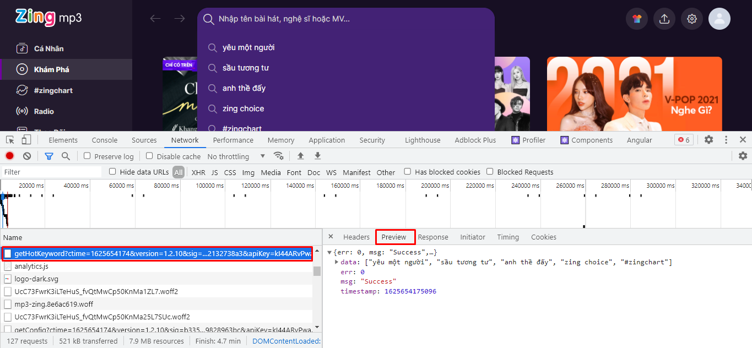Open the Angular tab
Image resolution: width=752 pixels, height=348 pixels.
pos(640,140)
